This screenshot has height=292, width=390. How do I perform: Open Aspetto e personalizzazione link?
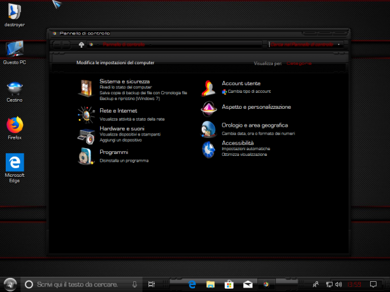pyautogui.click(x=256, y=107)
